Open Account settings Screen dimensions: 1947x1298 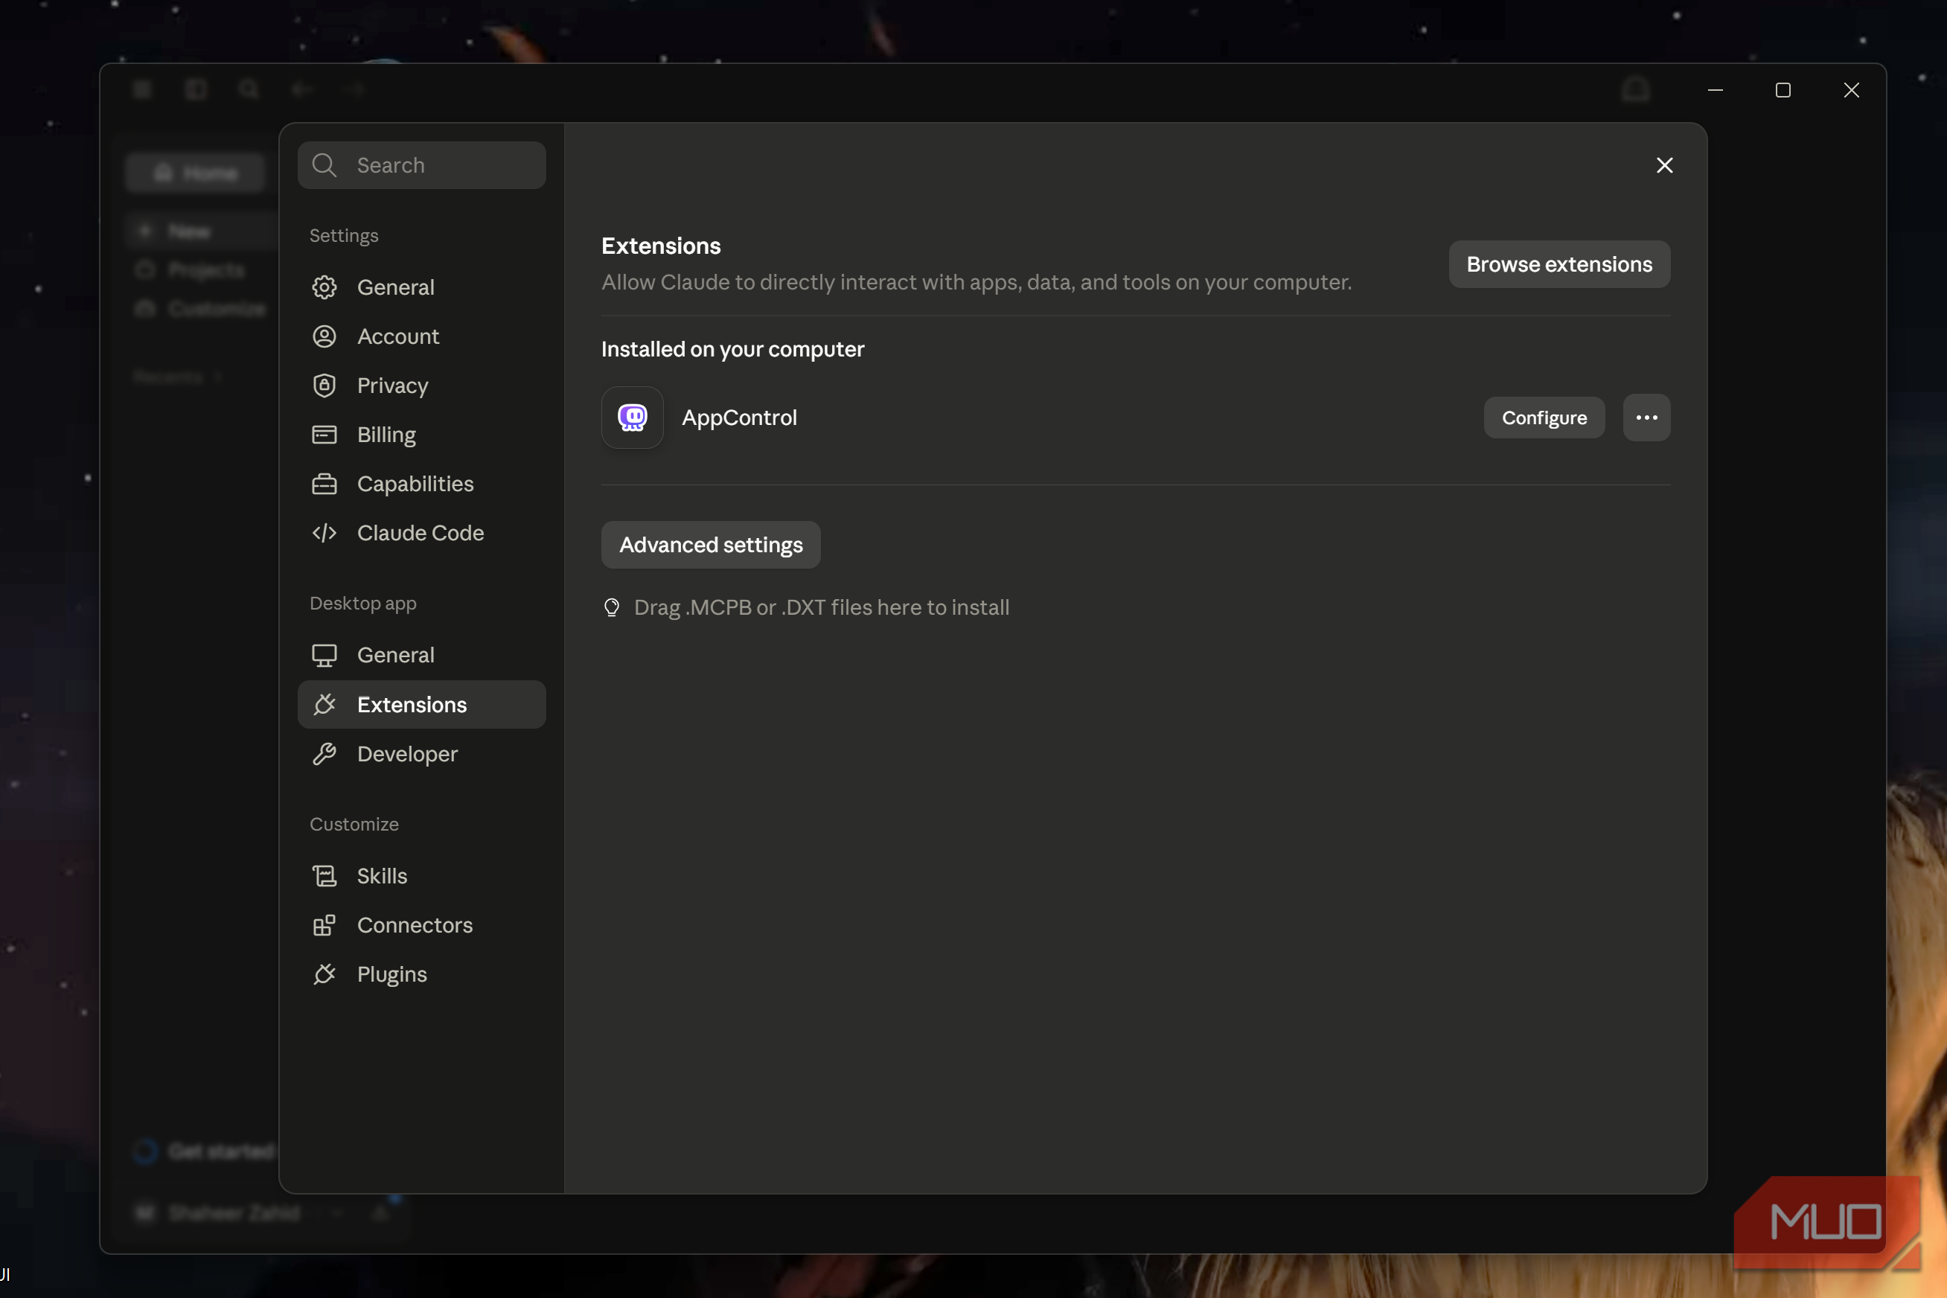[421, 336]
